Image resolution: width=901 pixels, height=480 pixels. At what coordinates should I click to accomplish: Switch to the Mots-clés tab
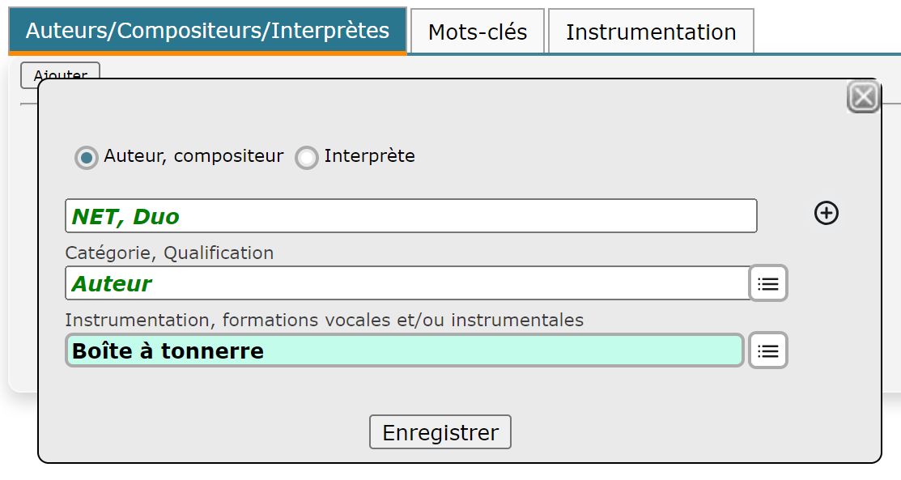(478, 31)
